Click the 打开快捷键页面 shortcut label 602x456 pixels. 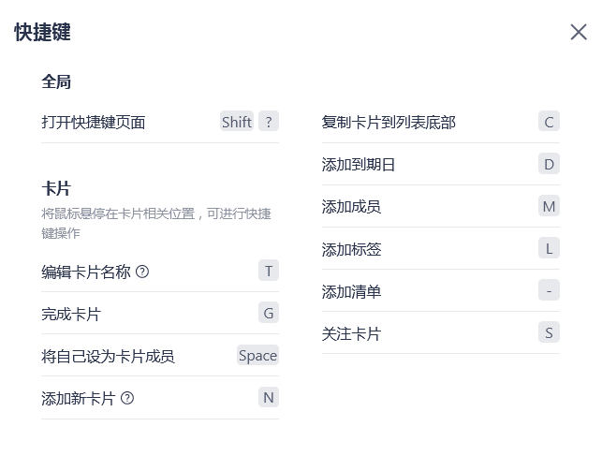pyautogui.click(x=94, y=122)
